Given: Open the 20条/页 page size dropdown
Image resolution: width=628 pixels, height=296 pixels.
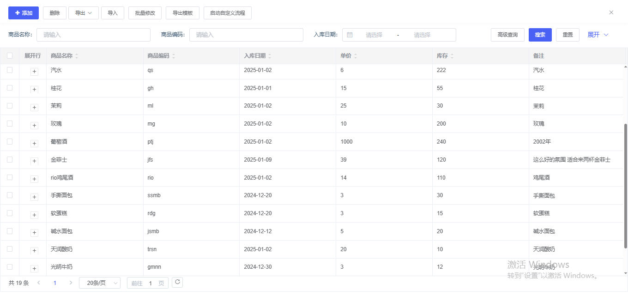Looking at the screenshot, I should coord(100,283).
